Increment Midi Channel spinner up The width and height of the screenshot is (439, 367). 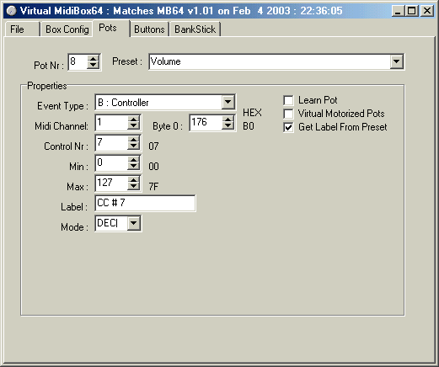coord(133,120)
